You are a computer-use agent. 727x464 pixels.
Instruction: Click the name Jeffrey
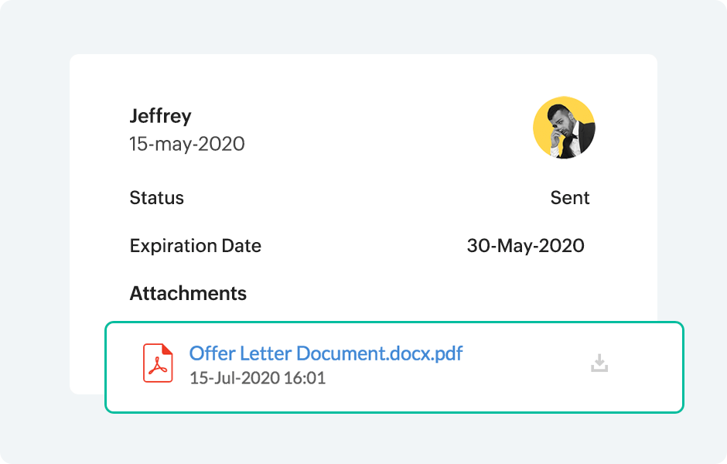click(x=160, y=116)
